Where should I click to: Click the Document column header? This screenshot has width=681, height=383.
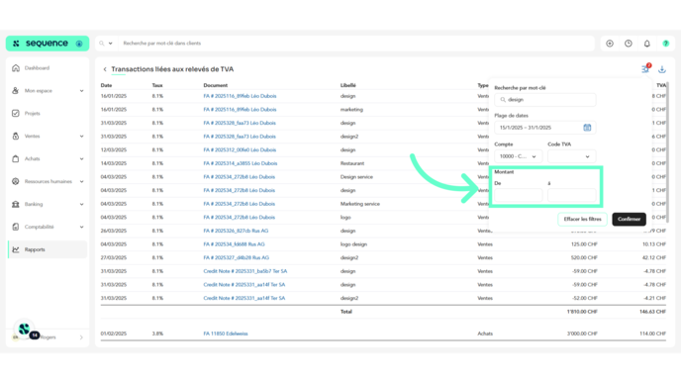pos(216,85)
